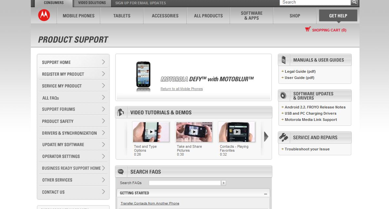This screenshot has height=209, width=389.
Task: Click the Troubleshoot your Issue link
Action: (x=307, y=149)
